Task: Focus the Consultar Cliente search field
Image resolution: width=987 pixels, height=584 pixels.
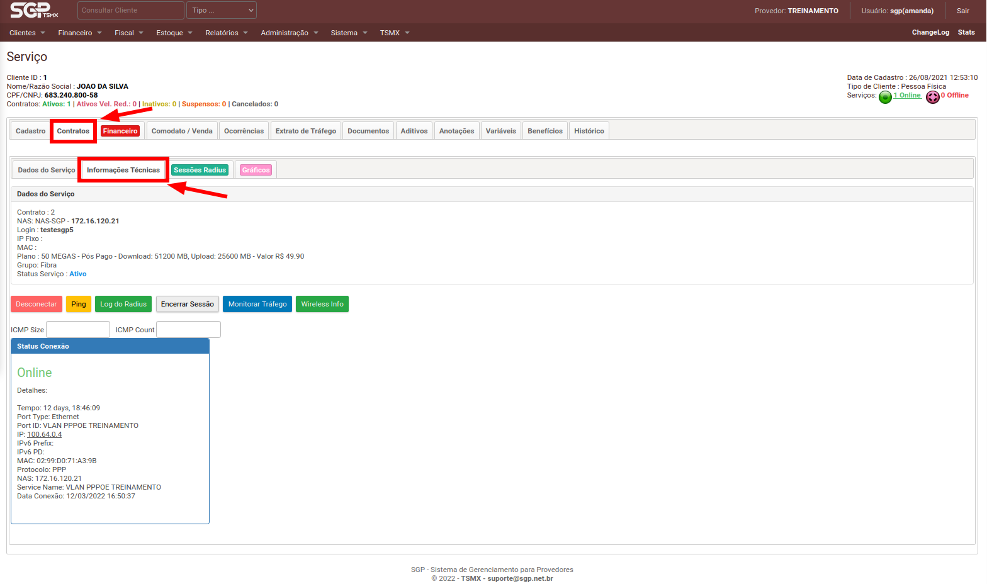Action: pos(130,10)
